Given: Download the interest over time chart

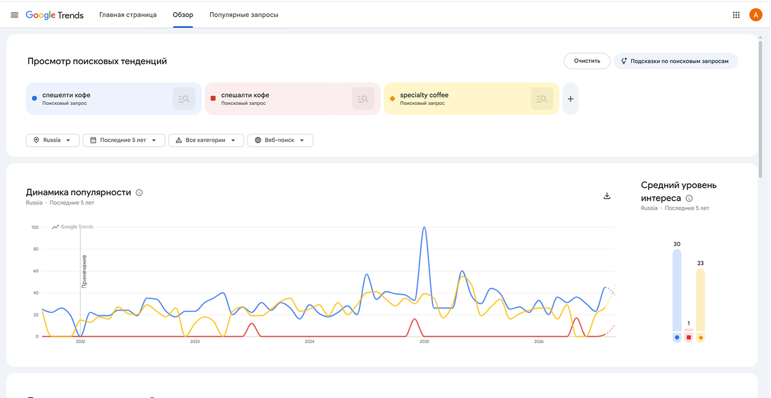Looking at the screenshot, I should [607, 196].
